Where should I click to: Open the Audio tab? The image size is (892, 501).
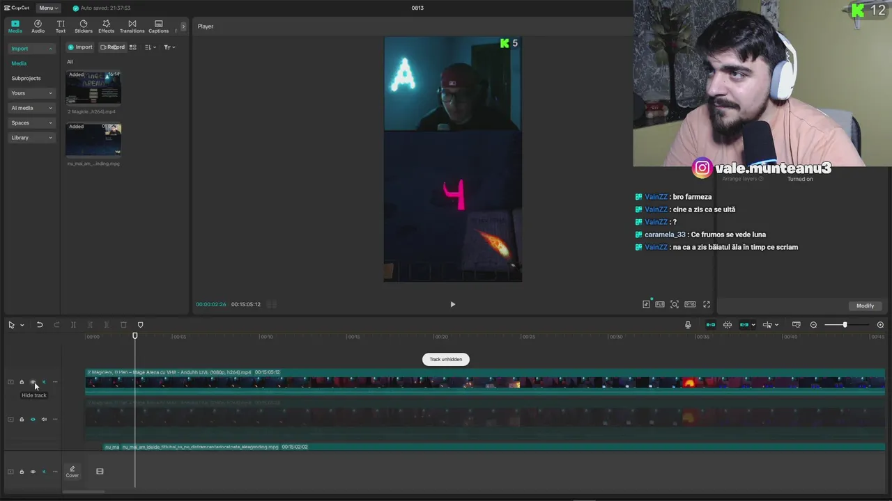point(38,26)
